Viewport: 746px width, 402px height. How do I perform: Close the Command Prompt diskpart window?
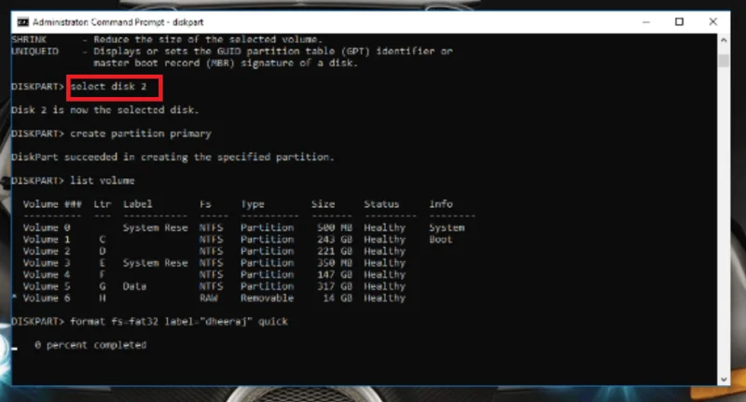712,21
